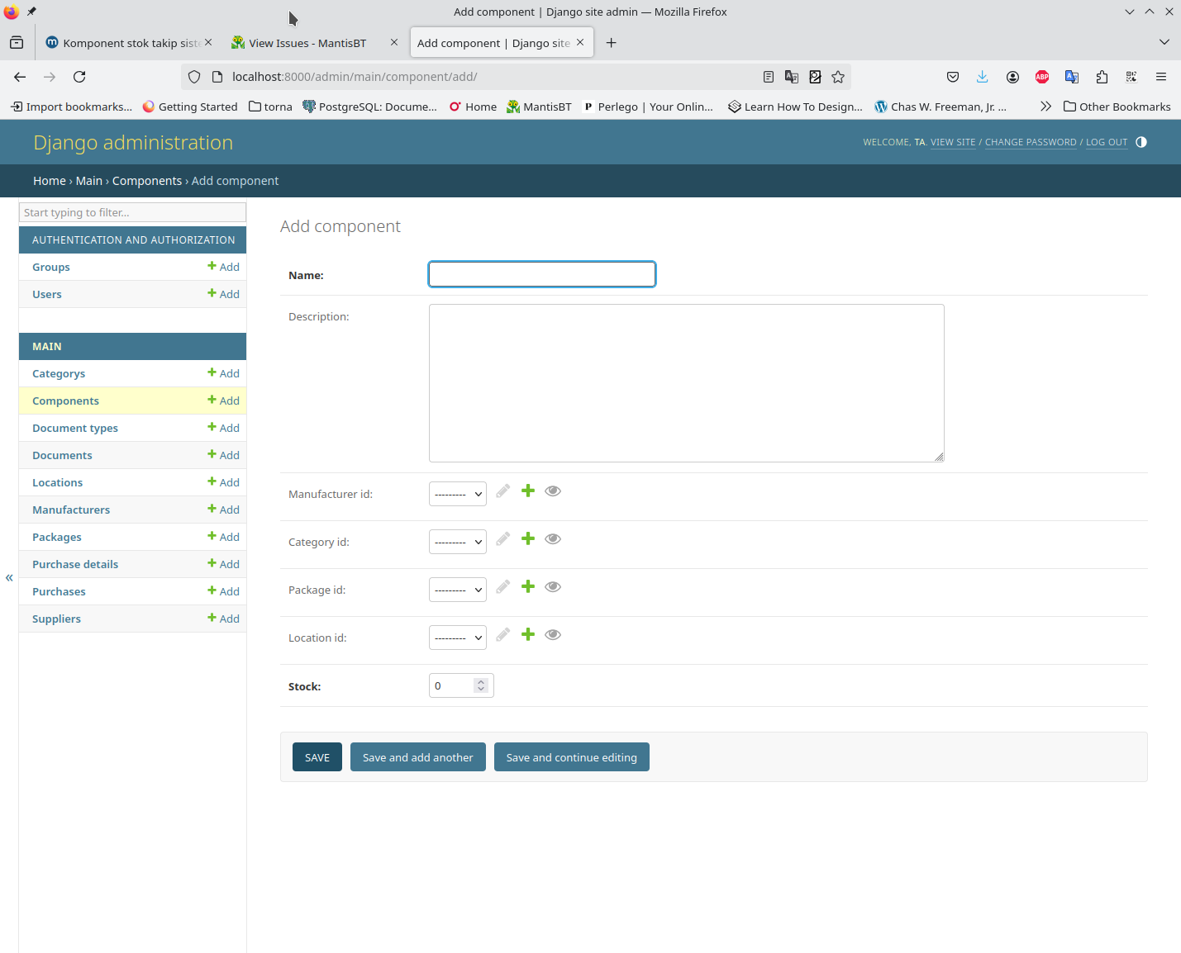This screenshot has height=953, width=1181.
Task: Open the Firefox downloads panel
Action: coord(983,77)
